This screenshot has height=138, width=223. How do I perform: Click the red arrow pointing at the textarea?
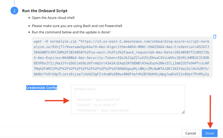(57, 101)
